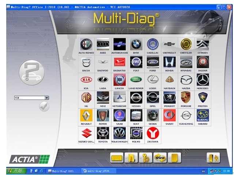Choose the Ford brand icon
This screenshot has height=175, width=247.
coord(153,62)
